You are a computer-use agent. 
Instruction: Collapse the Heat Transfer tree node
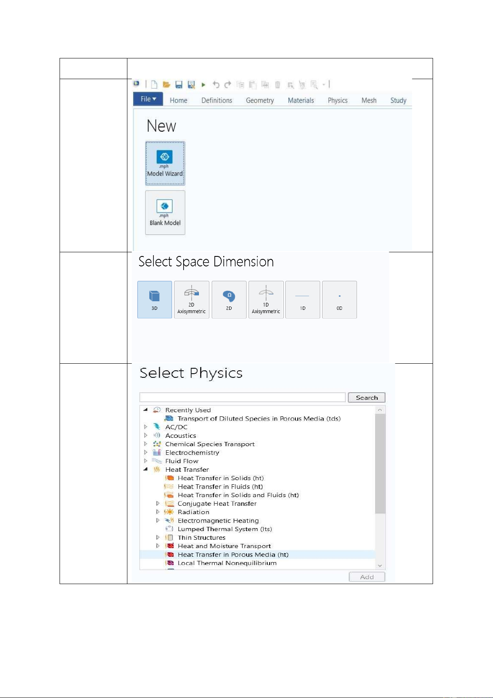point(146,469)
